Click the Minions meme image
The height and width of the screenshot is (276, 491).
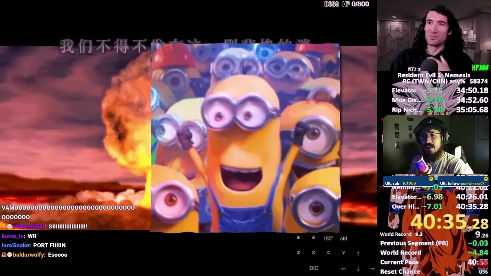click(x=245, y=138)
